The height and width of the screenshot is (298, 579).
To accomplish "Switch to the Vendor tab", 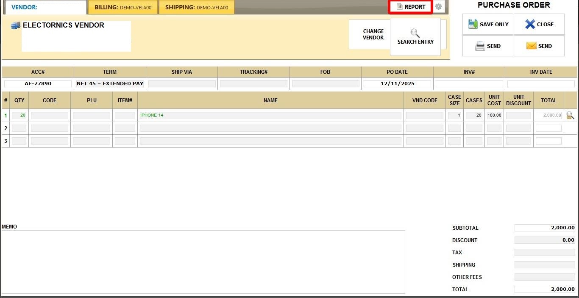I will [45, 7].
